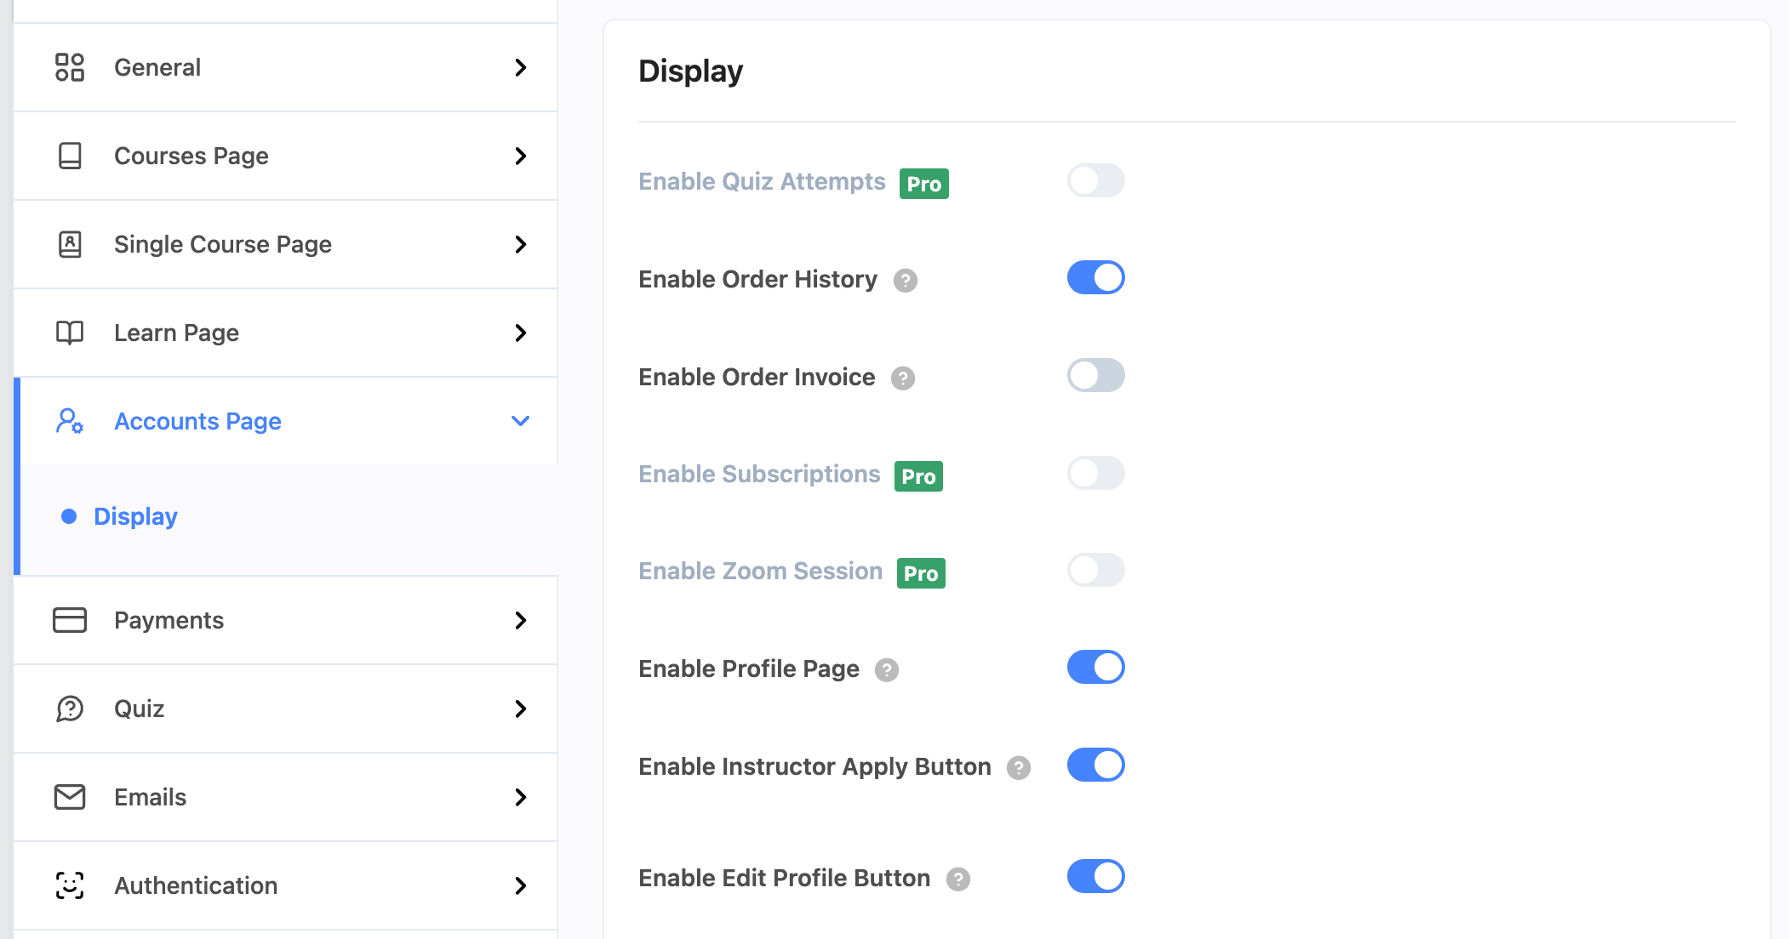Click the General grid icon
Viewport: 1789px width, 939px height.
point(70,67)
